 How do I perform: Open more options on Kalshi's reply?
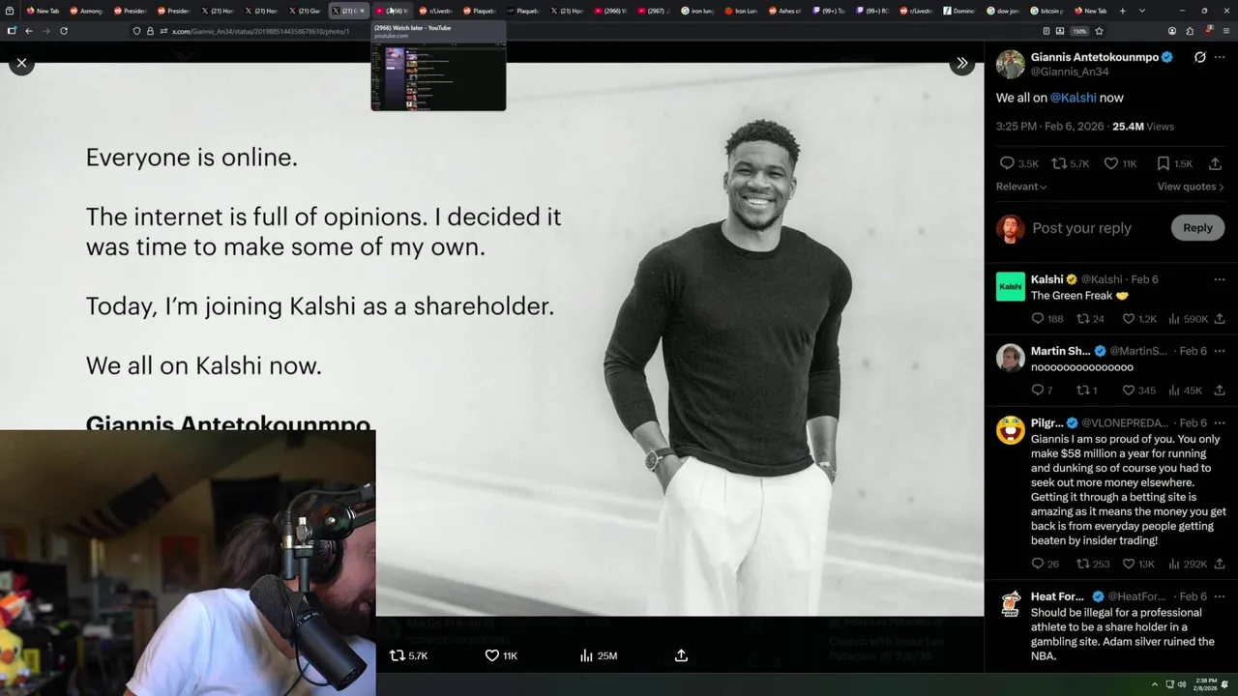(x=1220, y=279)
